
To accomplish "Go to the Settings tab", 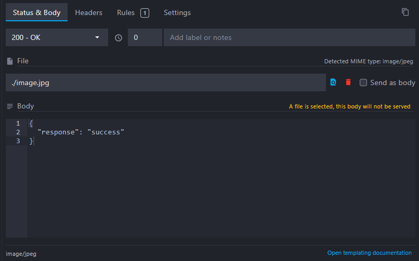I will click(177, 12).
